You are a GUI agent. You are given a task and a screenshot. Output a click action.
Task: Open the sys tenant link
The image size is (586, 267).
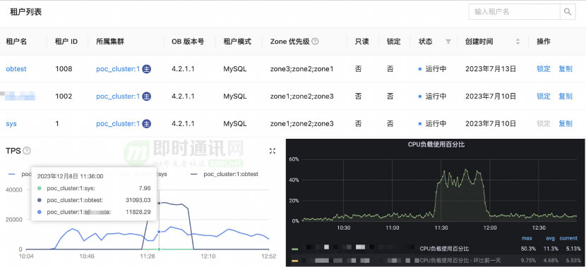tap(11, 123)
